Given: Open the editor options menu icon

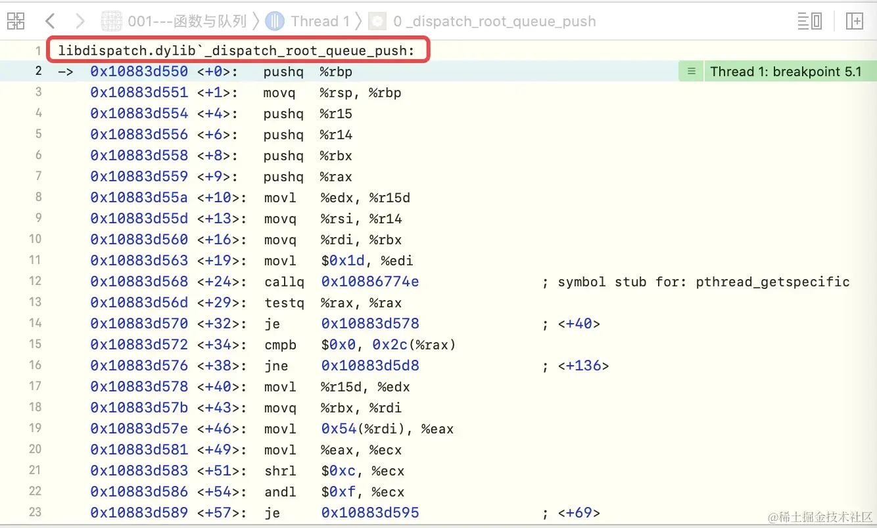Looking at the screenshot, I should click(x=809, y=21).
